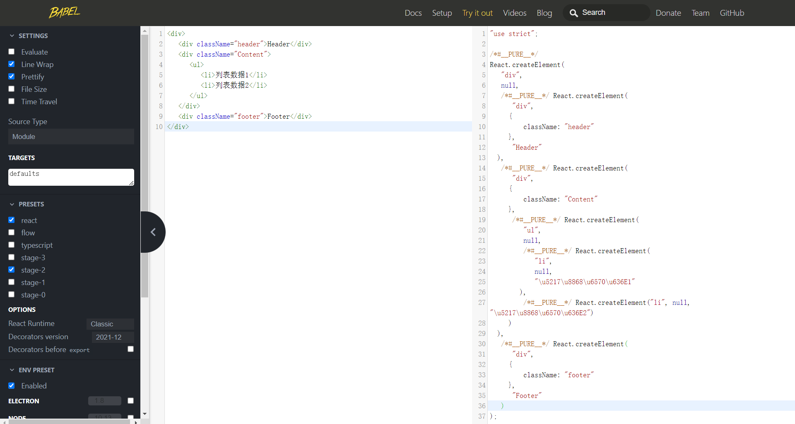Enable the typescript preset
The width and height of the screenshot is (795, 424).
coord(12,245)
